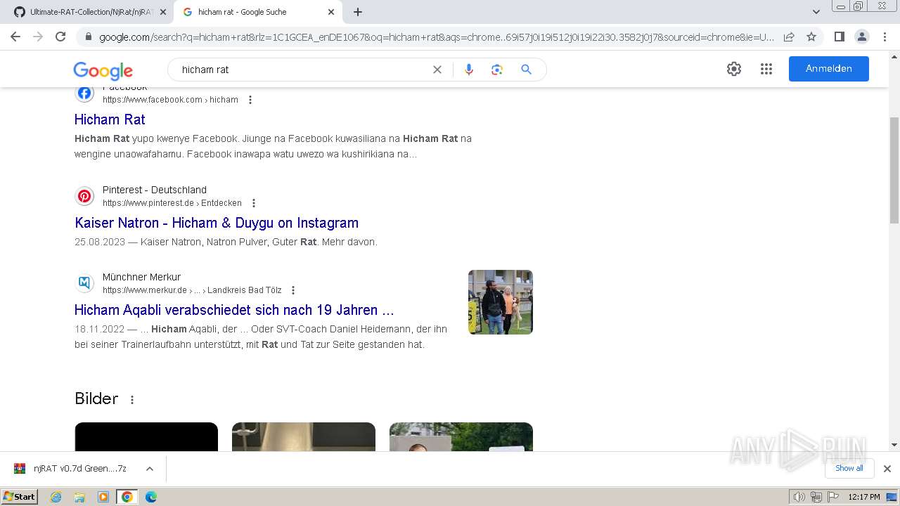
Task: Reload the current page
Action: (x=60, y=37)
